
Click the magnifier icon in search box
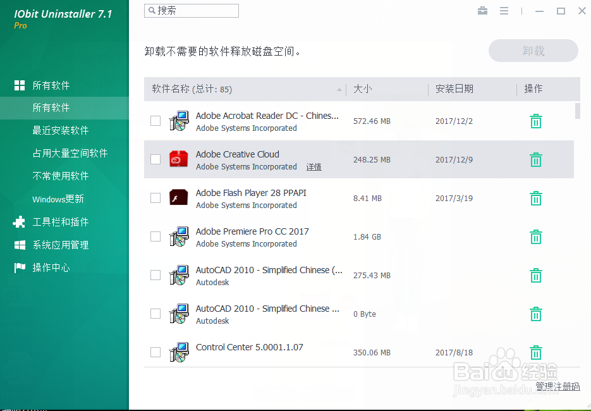tap(152, 10)
